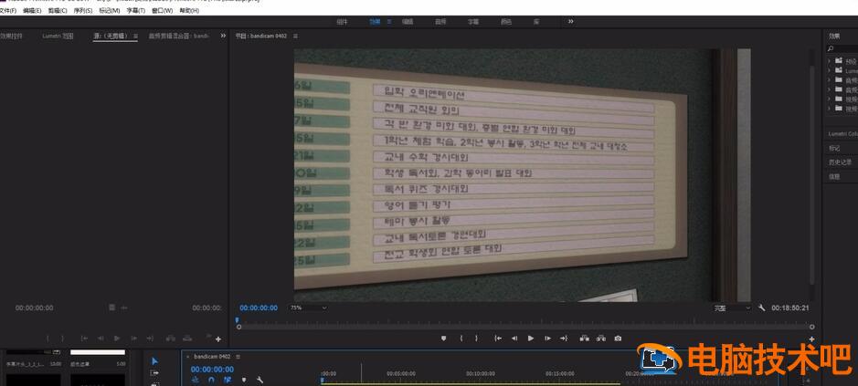Expand the Lumetri presets folder
This screenshot has height=386, width=858.
(829, 70)
